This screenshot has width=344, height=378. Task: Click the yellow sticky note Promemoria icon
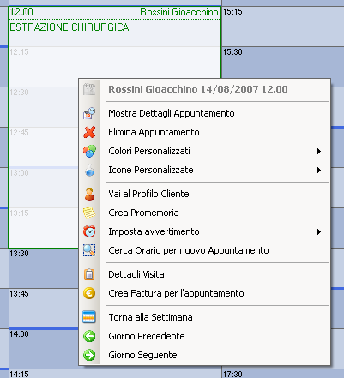[89, 213]
